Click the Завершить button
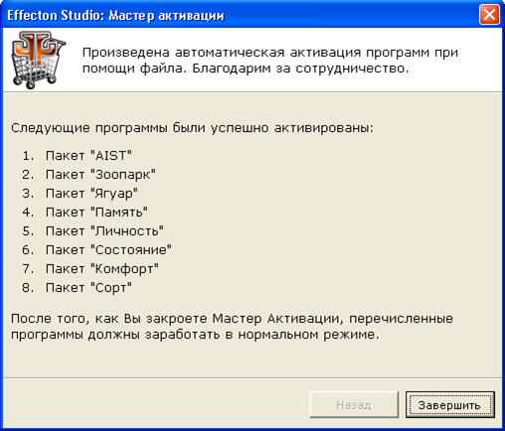This screenshot has height=431, width=505. [450, 404]
